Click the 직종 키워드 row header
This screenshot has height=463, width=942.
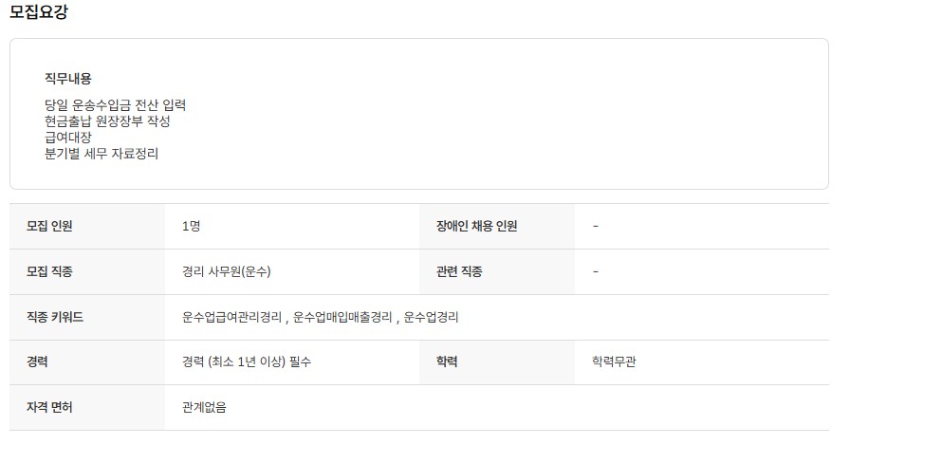pyautogui.click(x=55, y=317)
